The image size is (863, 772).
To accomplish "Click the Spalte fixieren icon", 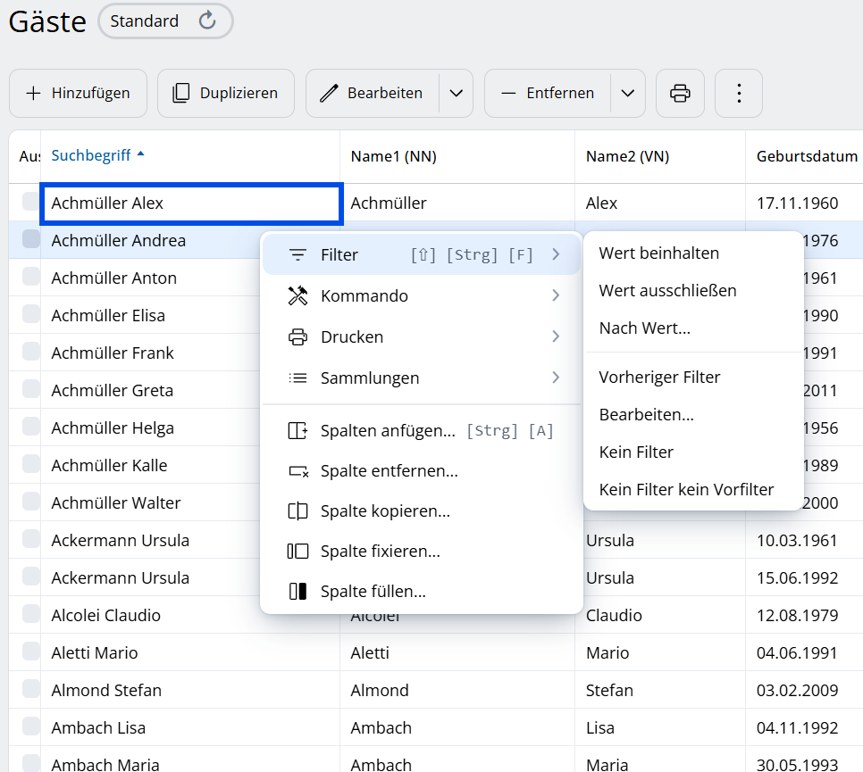I will click(x=297, y=551).
